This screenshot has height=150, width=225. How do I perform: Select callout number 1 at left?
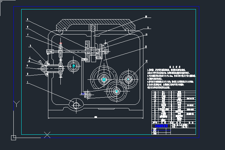click(x=28, y=82)
